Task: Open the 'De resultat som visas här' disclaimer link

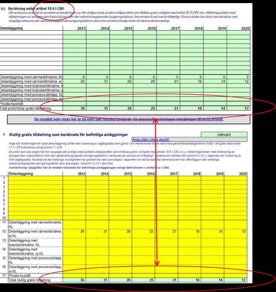Action: [129, 119]
